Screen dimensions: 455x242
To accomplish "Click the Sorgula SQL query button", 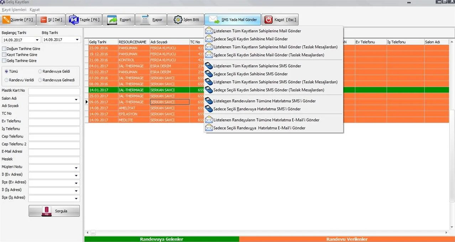I will coord(54,211).
